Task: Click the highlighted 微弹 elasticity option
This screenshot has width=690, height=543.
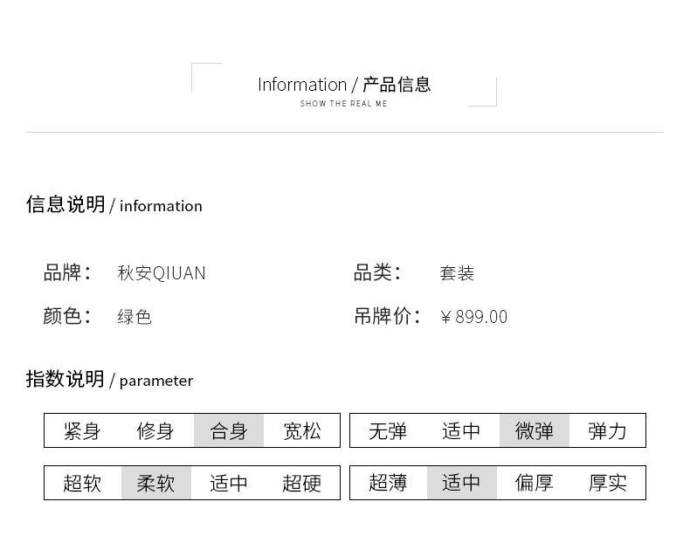Action: coord(535,430)
